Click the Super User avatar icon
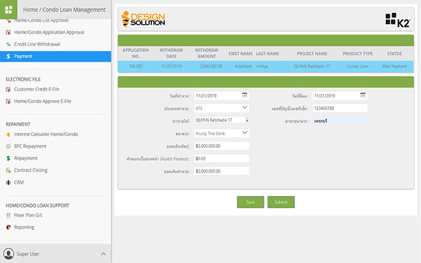The image size is (421, 263). coord(9,254)
